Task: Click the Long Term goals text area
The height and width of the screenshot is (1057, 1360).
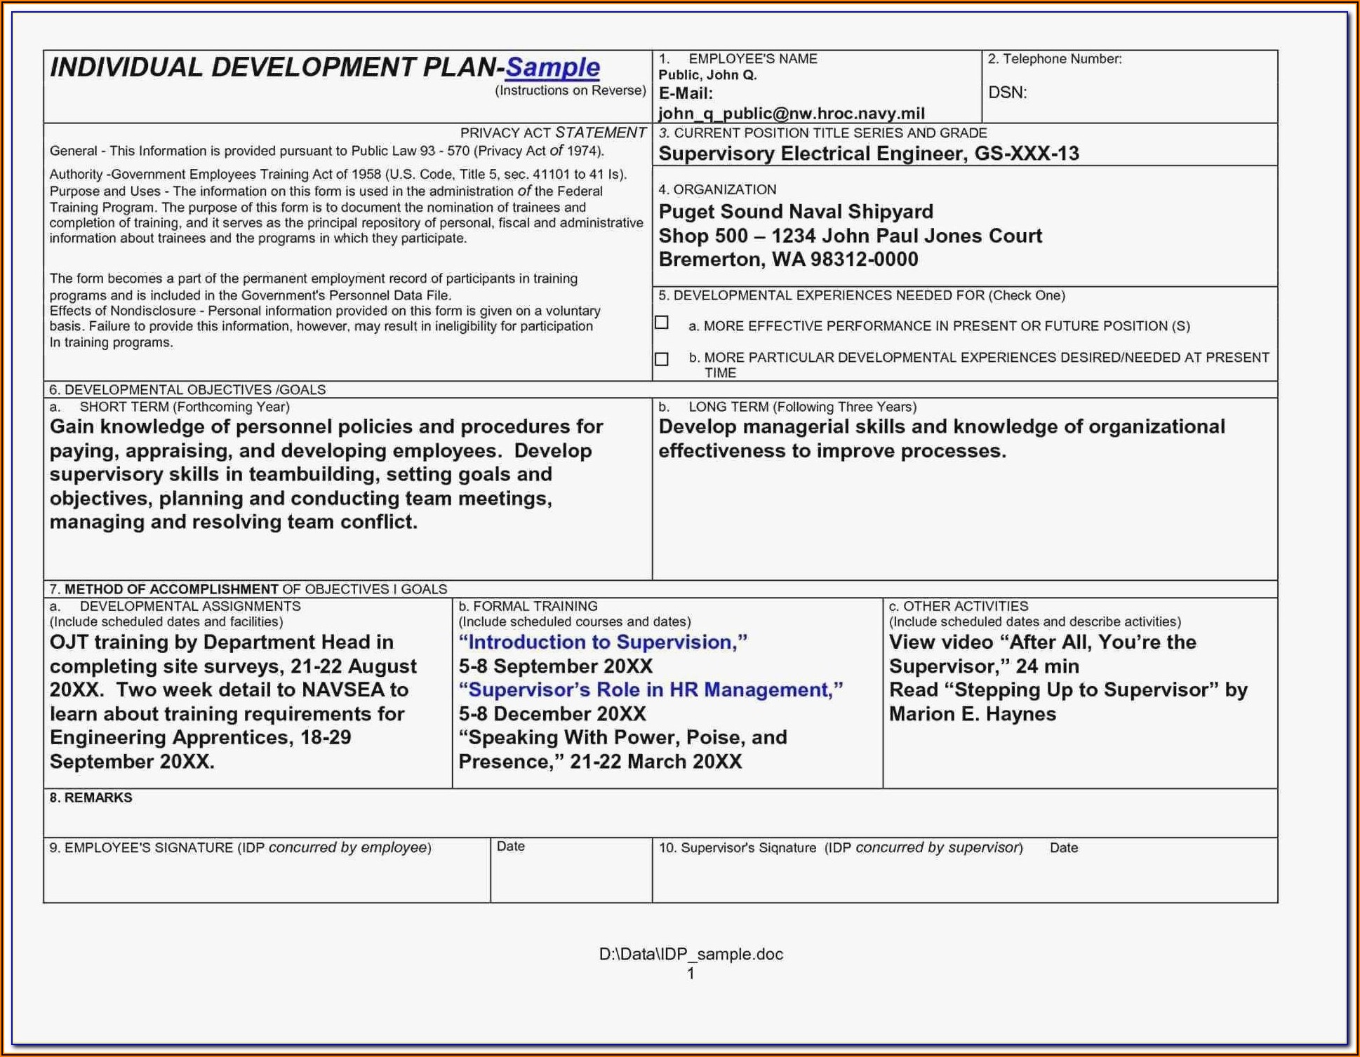Action: point(940,439)
